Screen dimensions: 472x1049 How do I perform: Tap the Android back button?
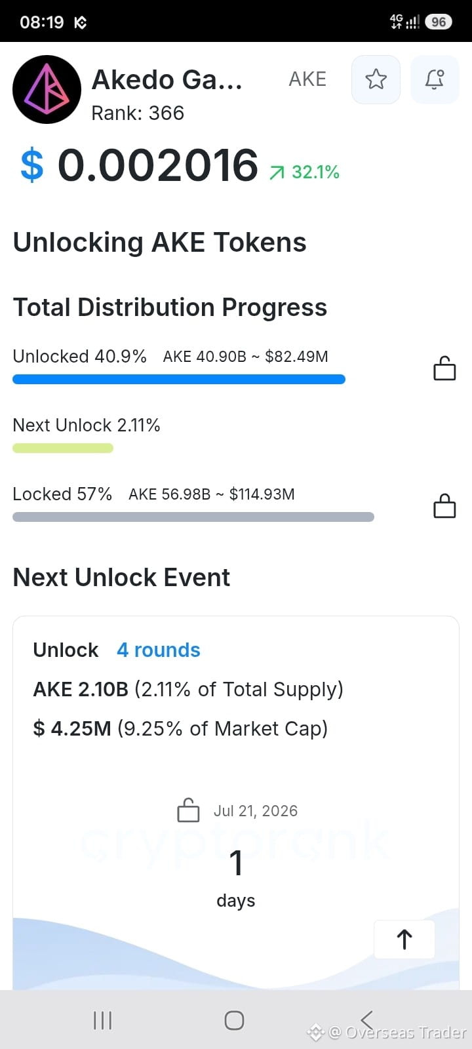366,1020
